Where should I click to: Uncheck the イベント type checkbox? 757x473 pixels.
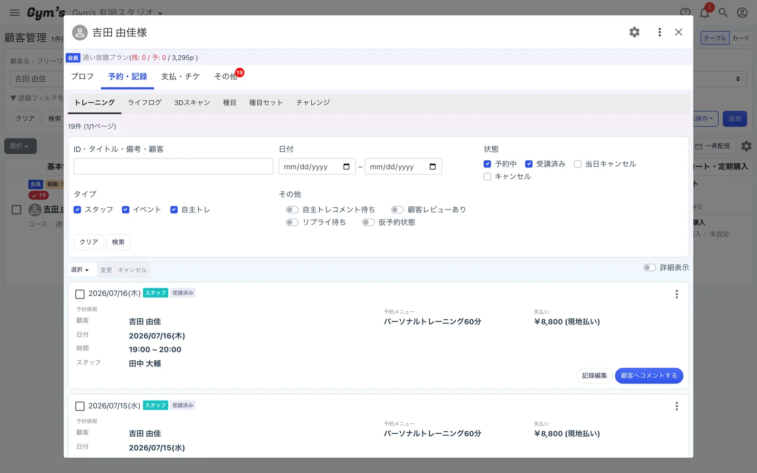click(126, 210)
